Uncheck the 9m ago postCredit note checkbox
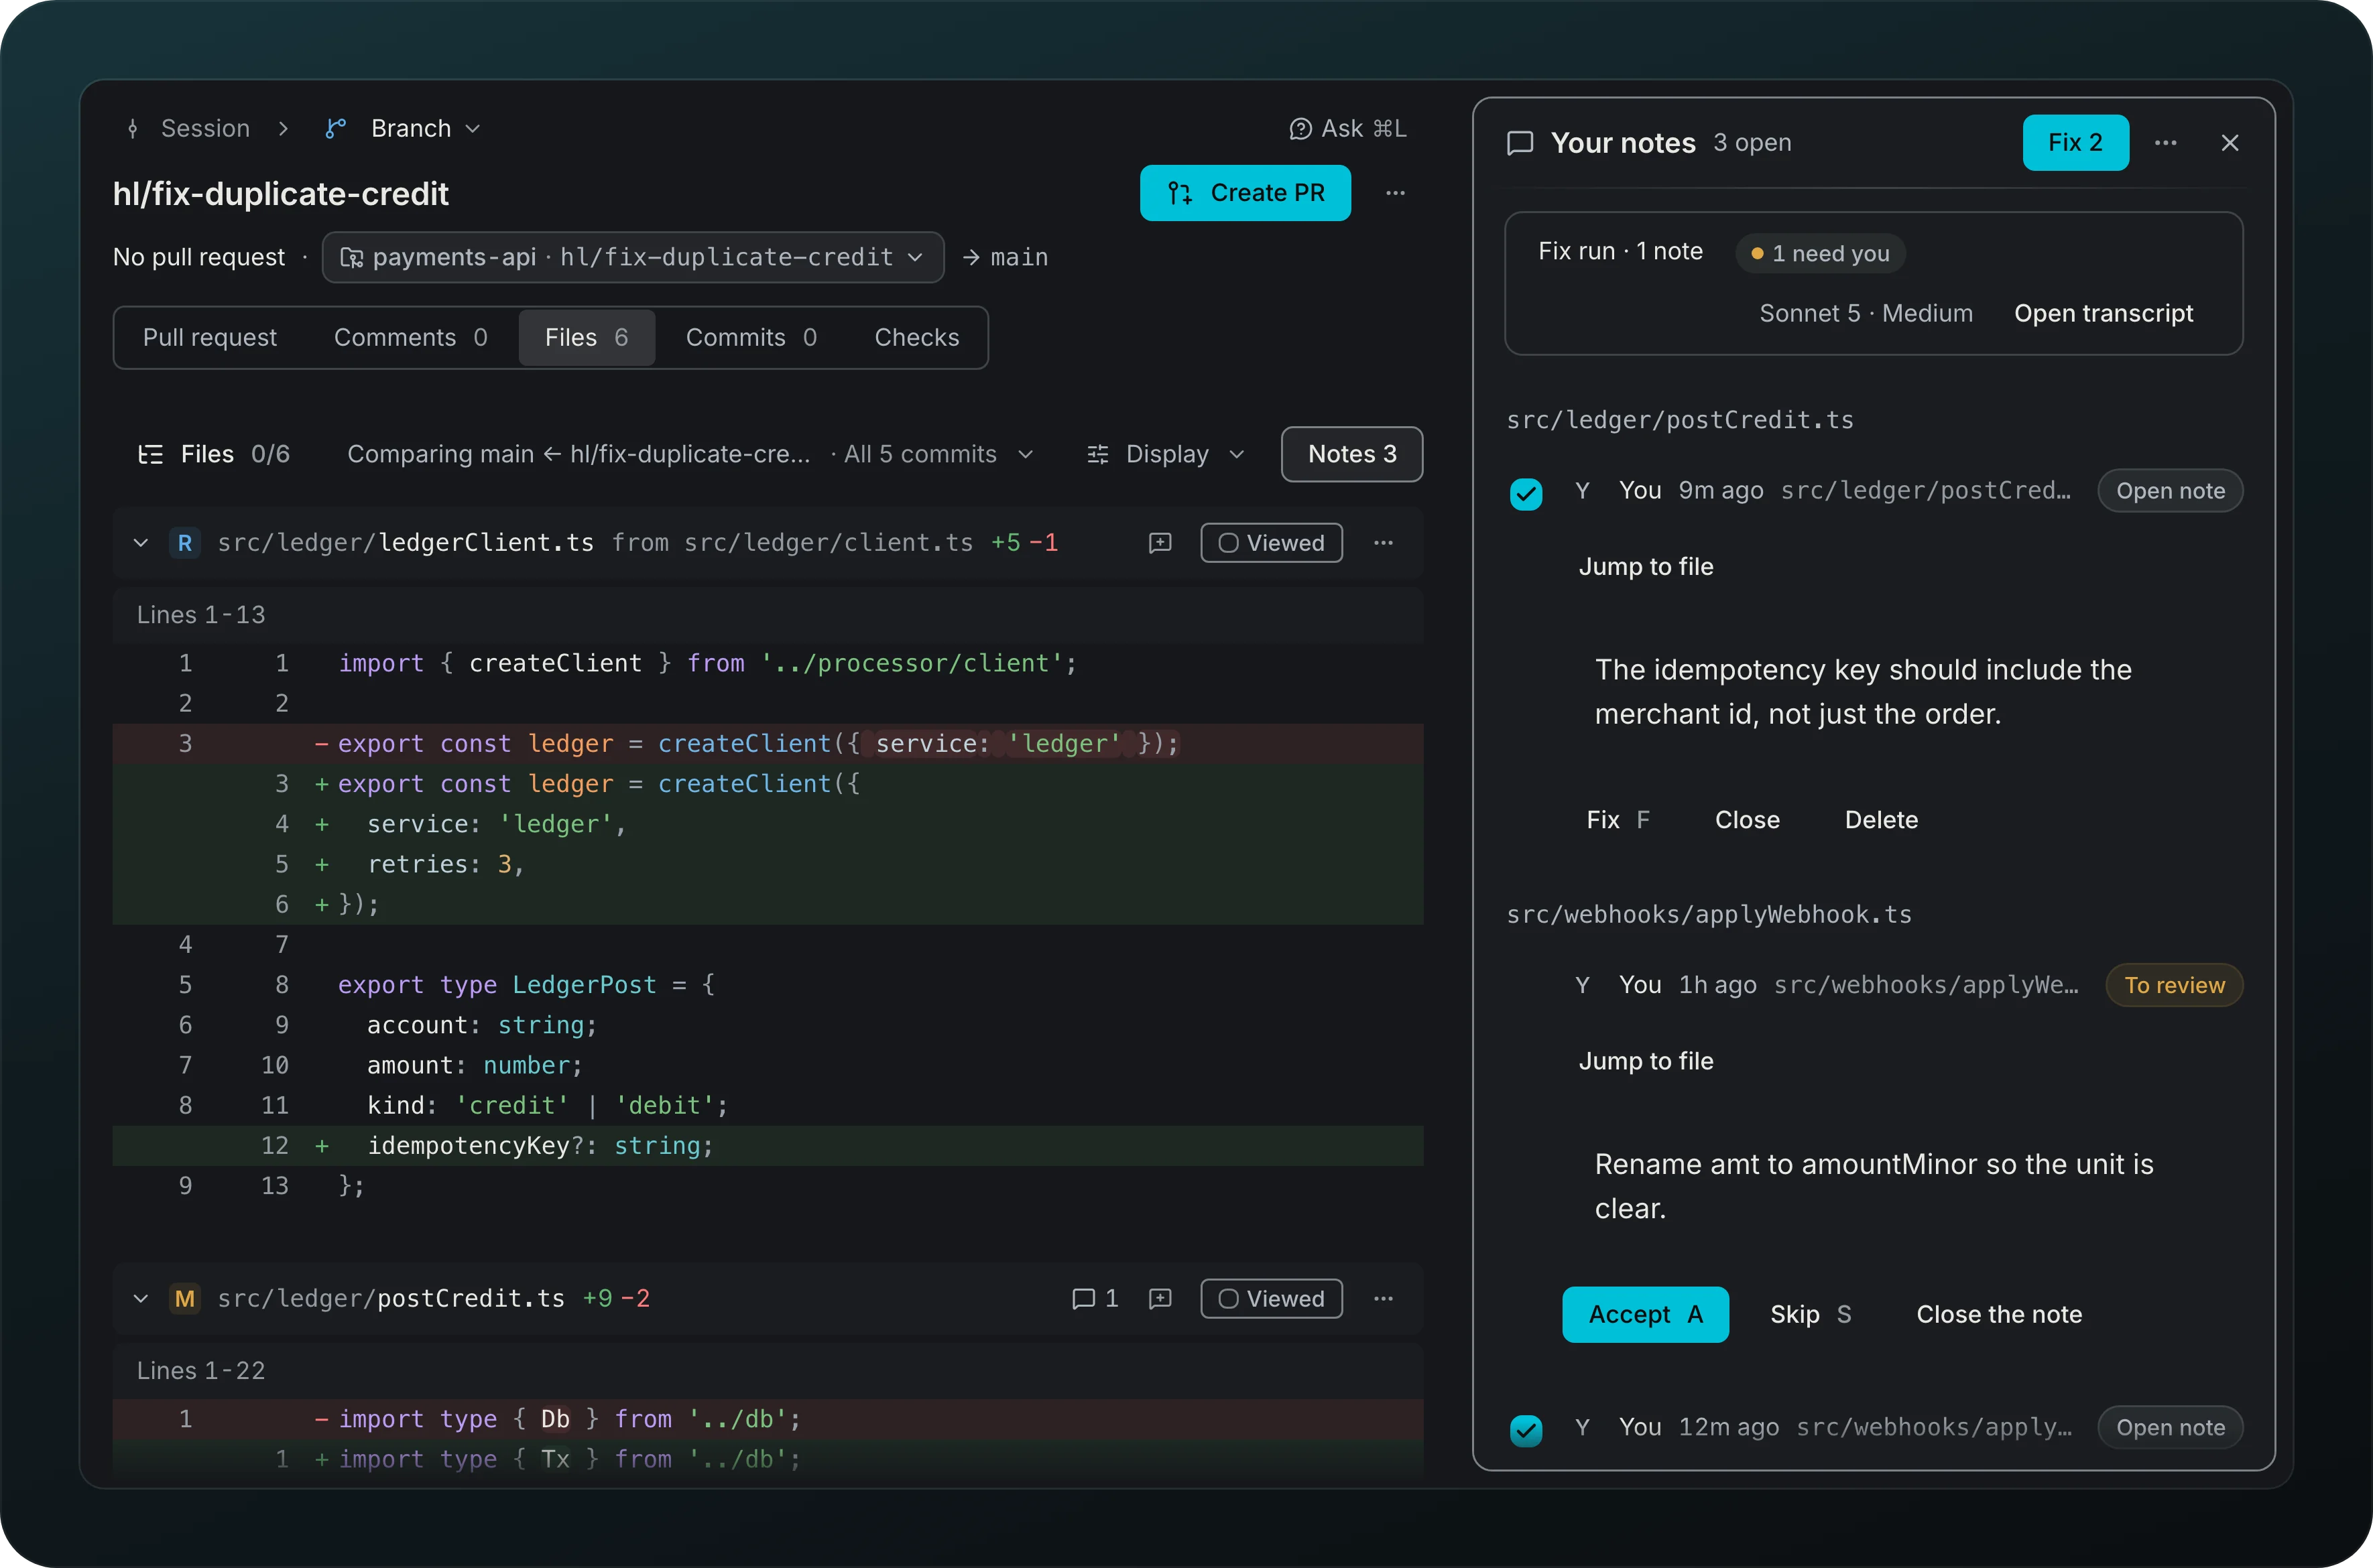 pos(1526,494)
